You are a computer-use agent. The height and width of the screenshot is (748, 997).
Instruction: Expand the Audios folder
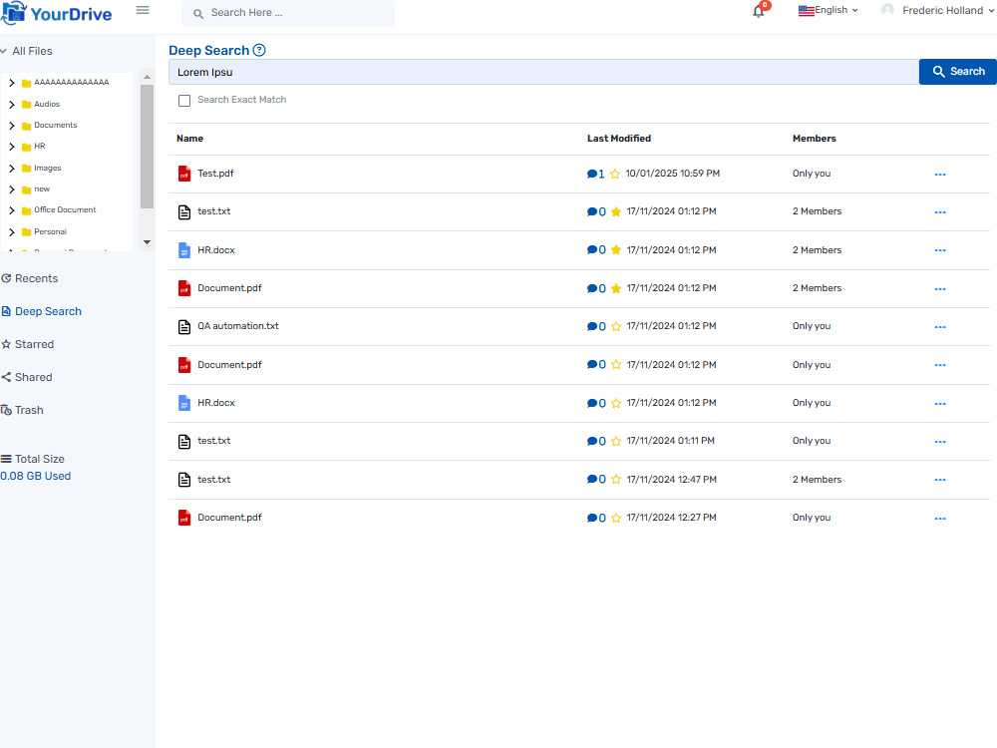[11, 105]
